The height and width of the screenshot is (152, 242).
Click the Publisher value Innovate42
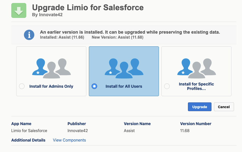[x=78, y=131]
